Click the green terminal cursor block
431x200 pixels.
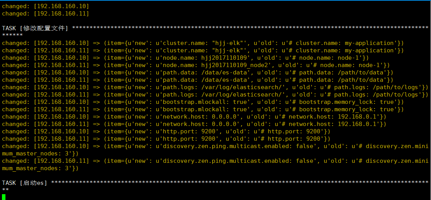point(3,197)
